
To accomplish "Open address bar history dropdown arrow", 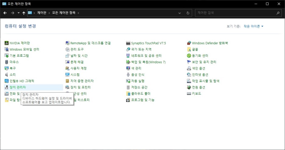I will [179, 13].
